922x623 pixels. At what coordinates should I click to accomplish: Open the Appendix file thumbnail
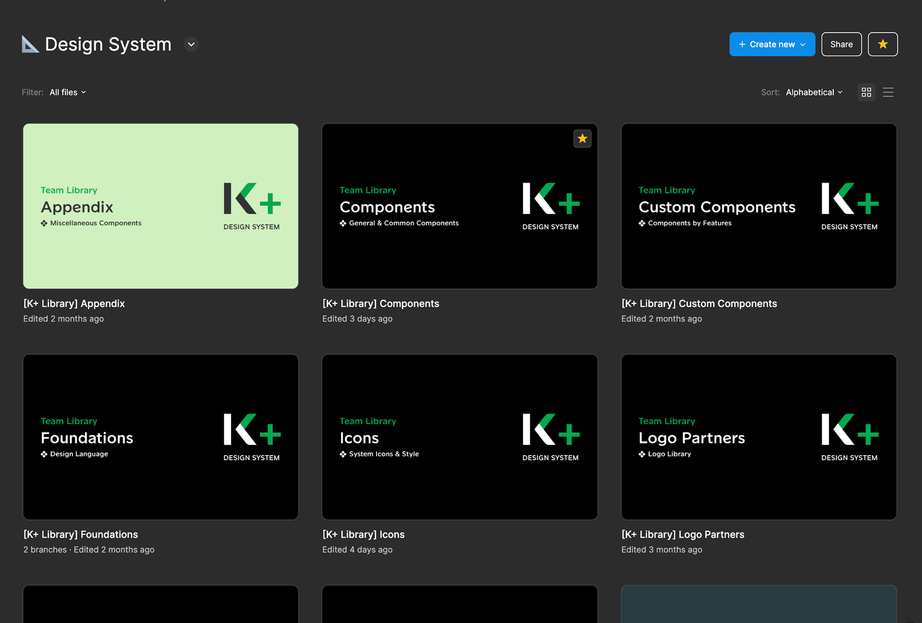tap(161, 206)
